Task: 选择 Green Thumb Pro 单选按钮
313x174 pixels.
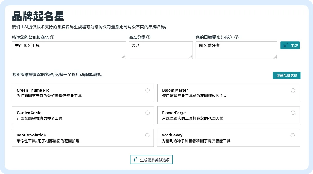Action: coord(148,90)
